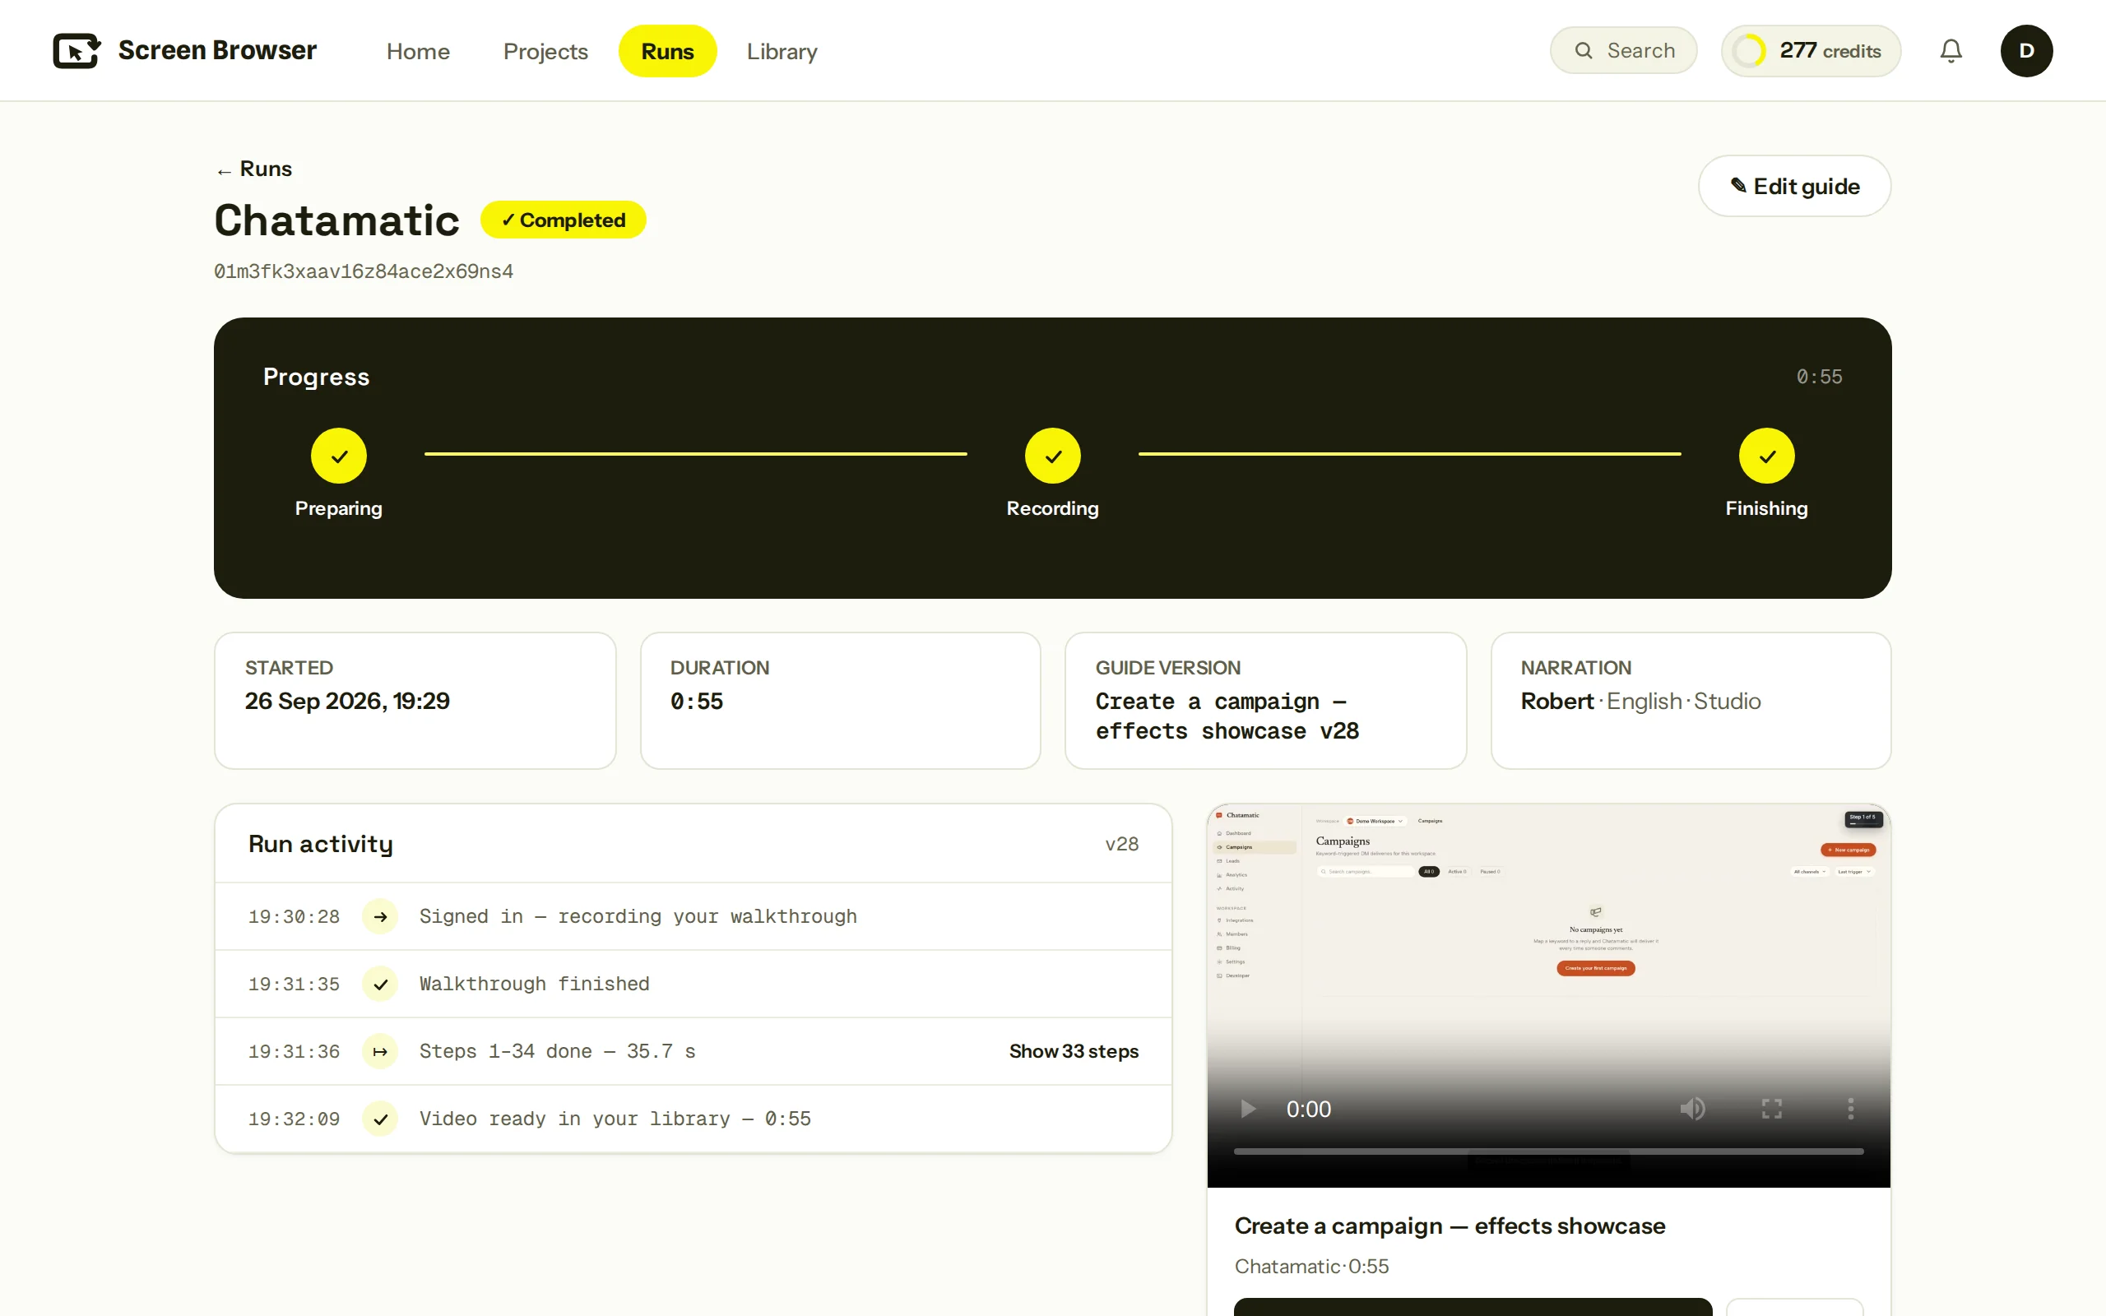Image resolution: width=2106 pixels, height=1316 pixels.
Task: Select the run ID 01m3fk3xaav16z84ace2x69ns4
Action: coord(364,271)
